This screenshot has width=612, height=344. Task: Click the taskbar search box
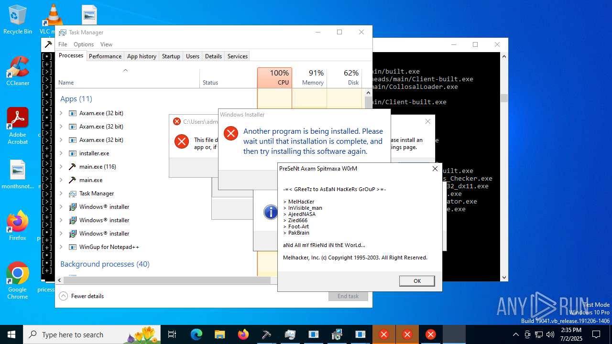(x=92, y=334)
